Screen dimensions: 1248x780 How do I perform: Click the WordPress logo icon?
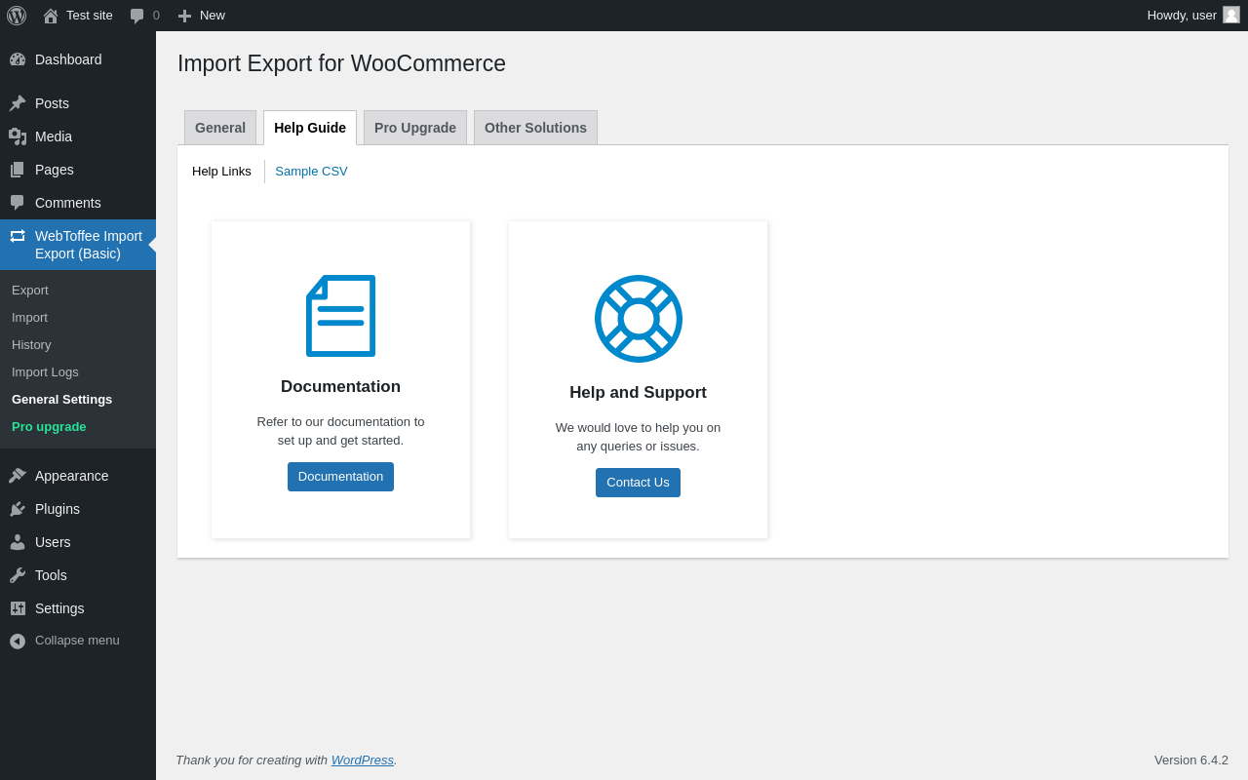coord(17,16)
